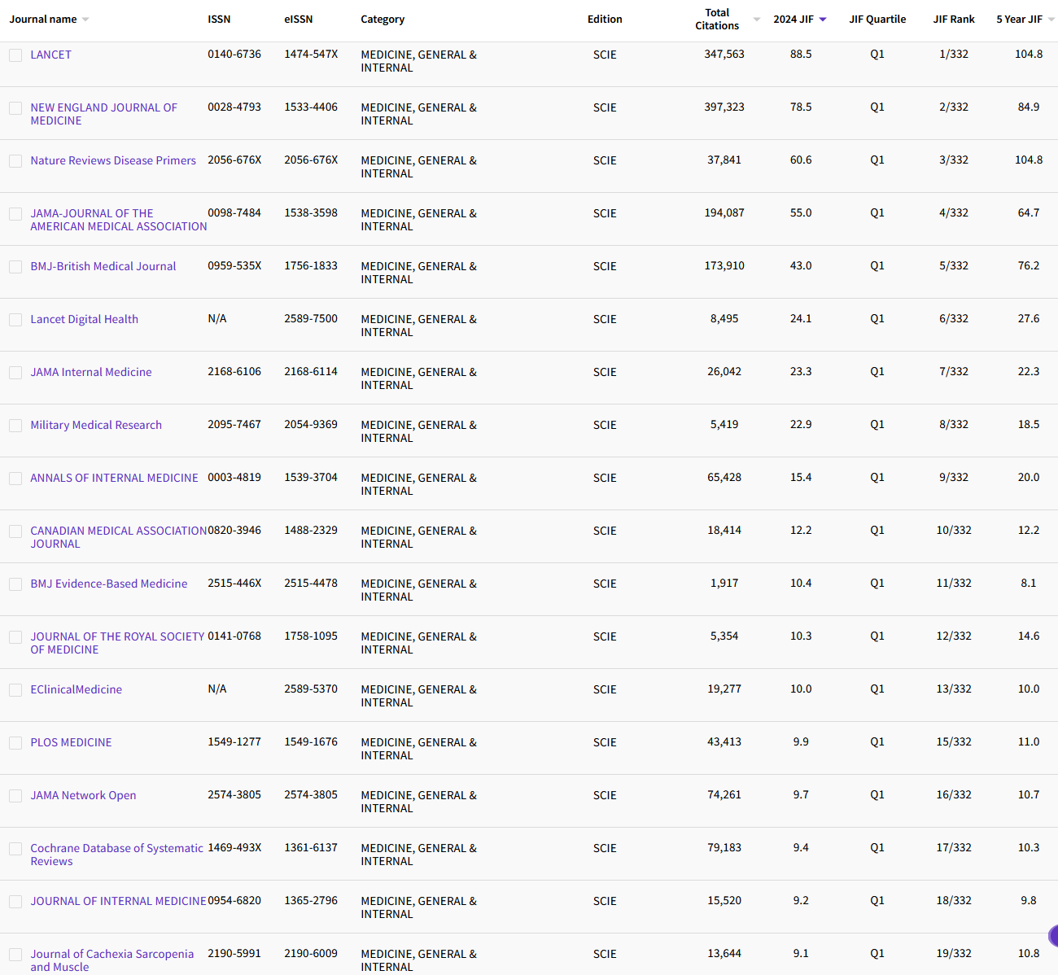Viewport: 1058px width, 975px height.
Task: Click the Lancet Digital Health link
Action: click(x=84, y=319)
